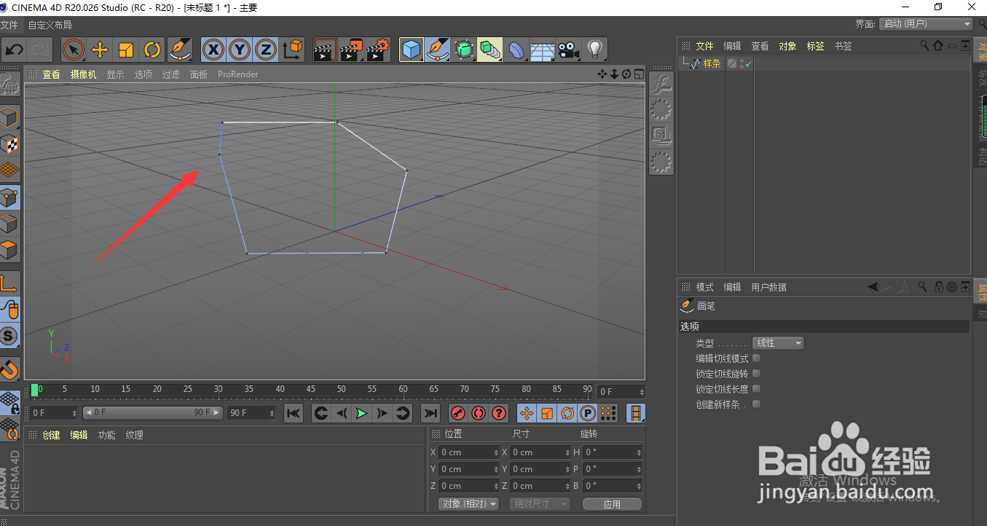This screenshot has width=987, height=526.
Task: Click the green subdivision generator icon
Action: [x=464, y=50]
